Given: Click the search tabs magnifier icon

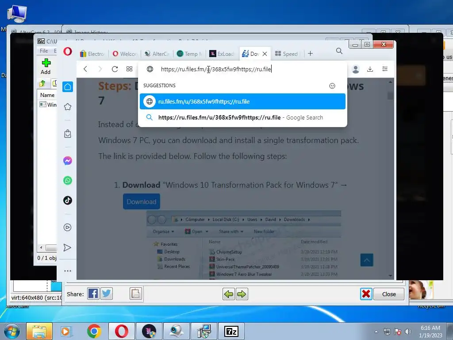Looking at the screenshot, I should (339, 51).
